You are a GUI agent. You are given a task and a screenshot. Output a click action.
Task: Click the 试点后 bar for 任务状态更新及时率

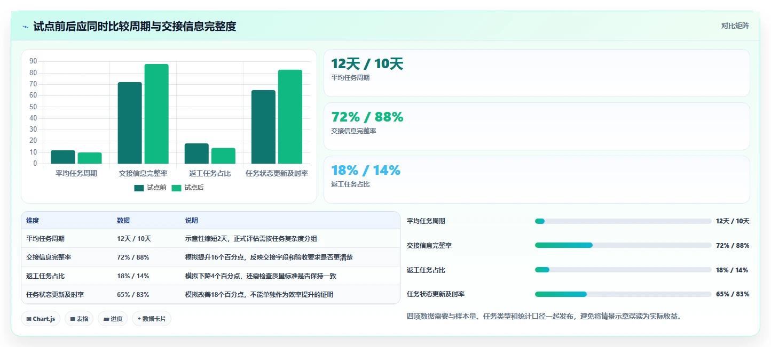(x=290, y=117)
